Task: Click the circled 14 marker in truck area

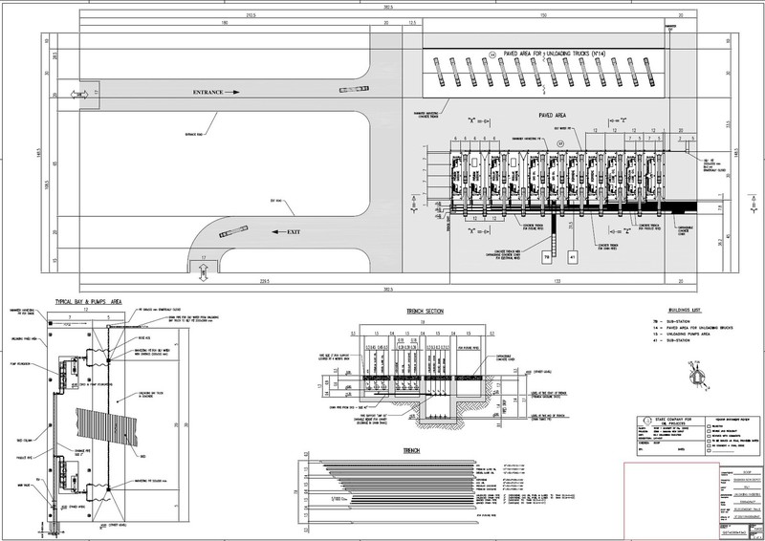Action: [493, 56]
